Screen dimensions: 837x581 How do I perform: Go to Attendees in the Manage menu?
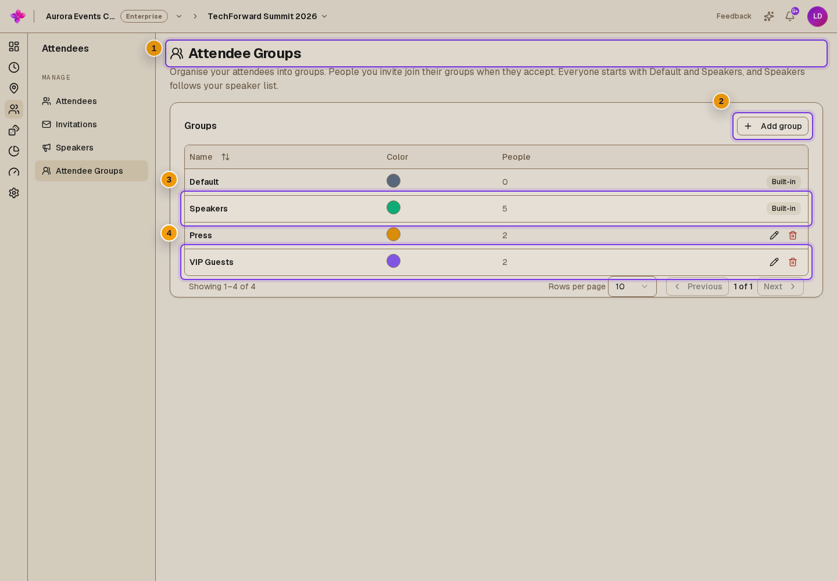point(91,101)
